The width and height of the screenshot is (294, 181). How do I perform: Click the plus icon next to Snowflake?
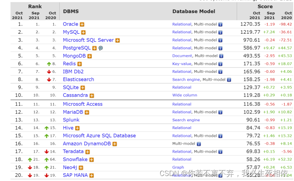point(91,160)
